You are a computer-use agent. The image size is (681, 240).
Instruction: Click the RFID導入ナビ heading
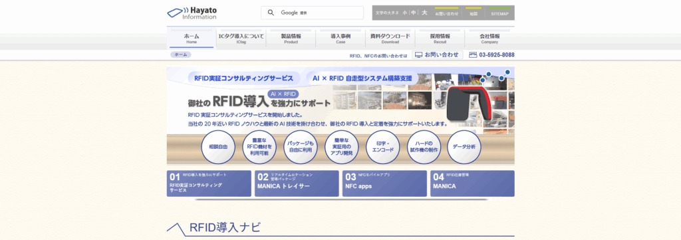(225, 227)
